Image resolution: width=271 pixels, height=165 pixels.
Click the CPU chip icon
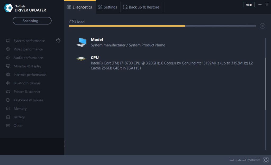81,59
